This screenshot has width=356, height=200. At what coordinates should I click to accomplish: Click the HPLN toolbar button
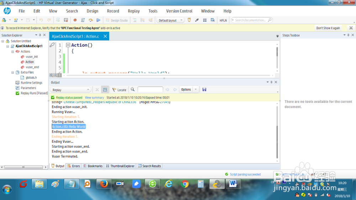point(223,20)
